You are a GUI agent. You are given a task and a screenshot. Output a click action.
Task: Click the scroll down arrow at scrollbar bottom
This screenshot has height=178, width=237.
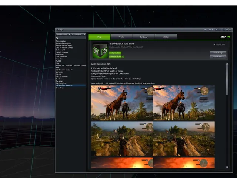point(227,167)
